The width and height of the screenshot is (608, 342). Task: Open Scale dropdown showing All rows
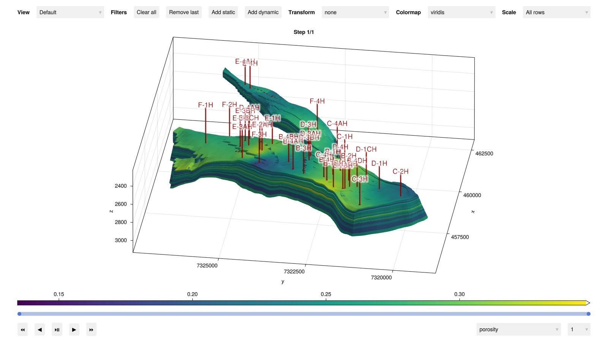click(557, 12)
